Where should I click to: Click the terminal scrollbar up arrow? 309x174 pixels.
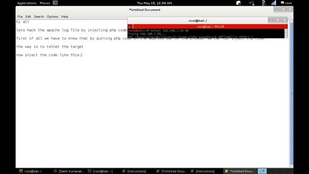(286, 30)
